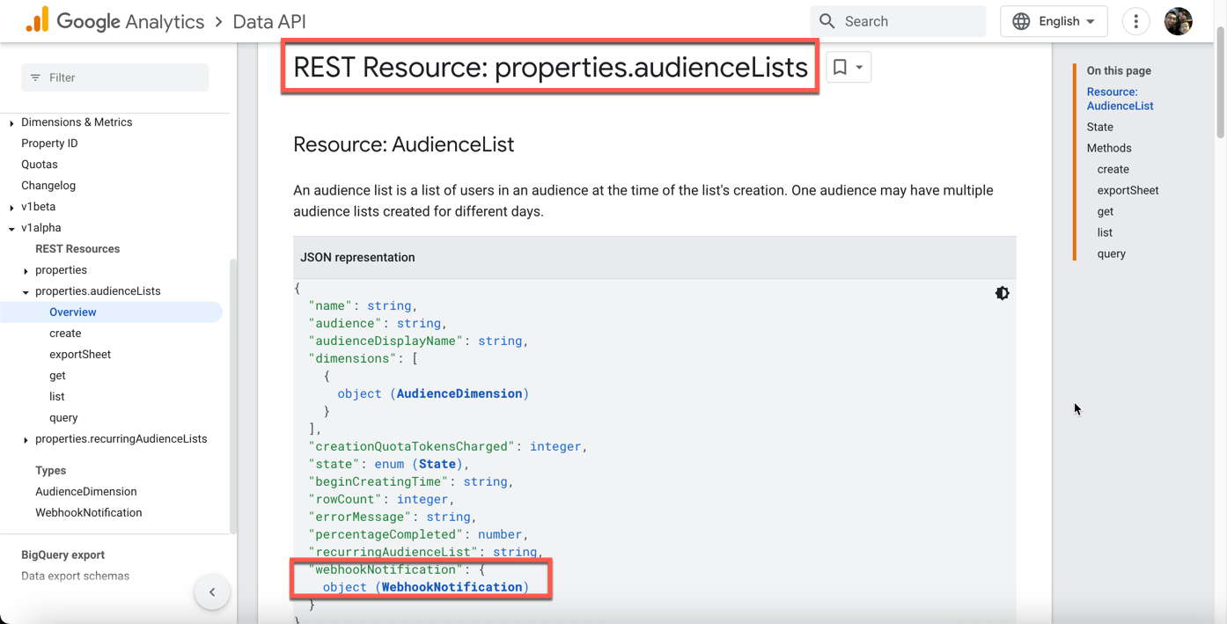Focus the top Search field

[x=898, y=21]
